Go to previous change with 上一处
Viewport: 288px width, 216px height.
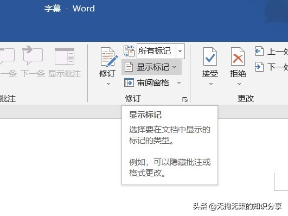271,52
